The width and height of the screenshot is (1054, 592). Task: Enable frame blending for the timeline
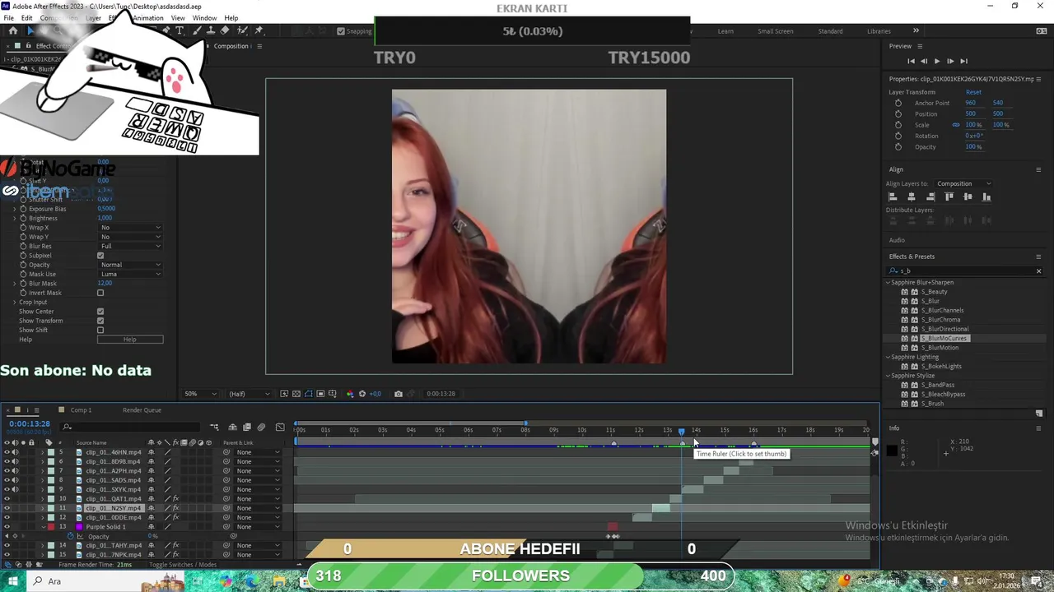point(247,427)
